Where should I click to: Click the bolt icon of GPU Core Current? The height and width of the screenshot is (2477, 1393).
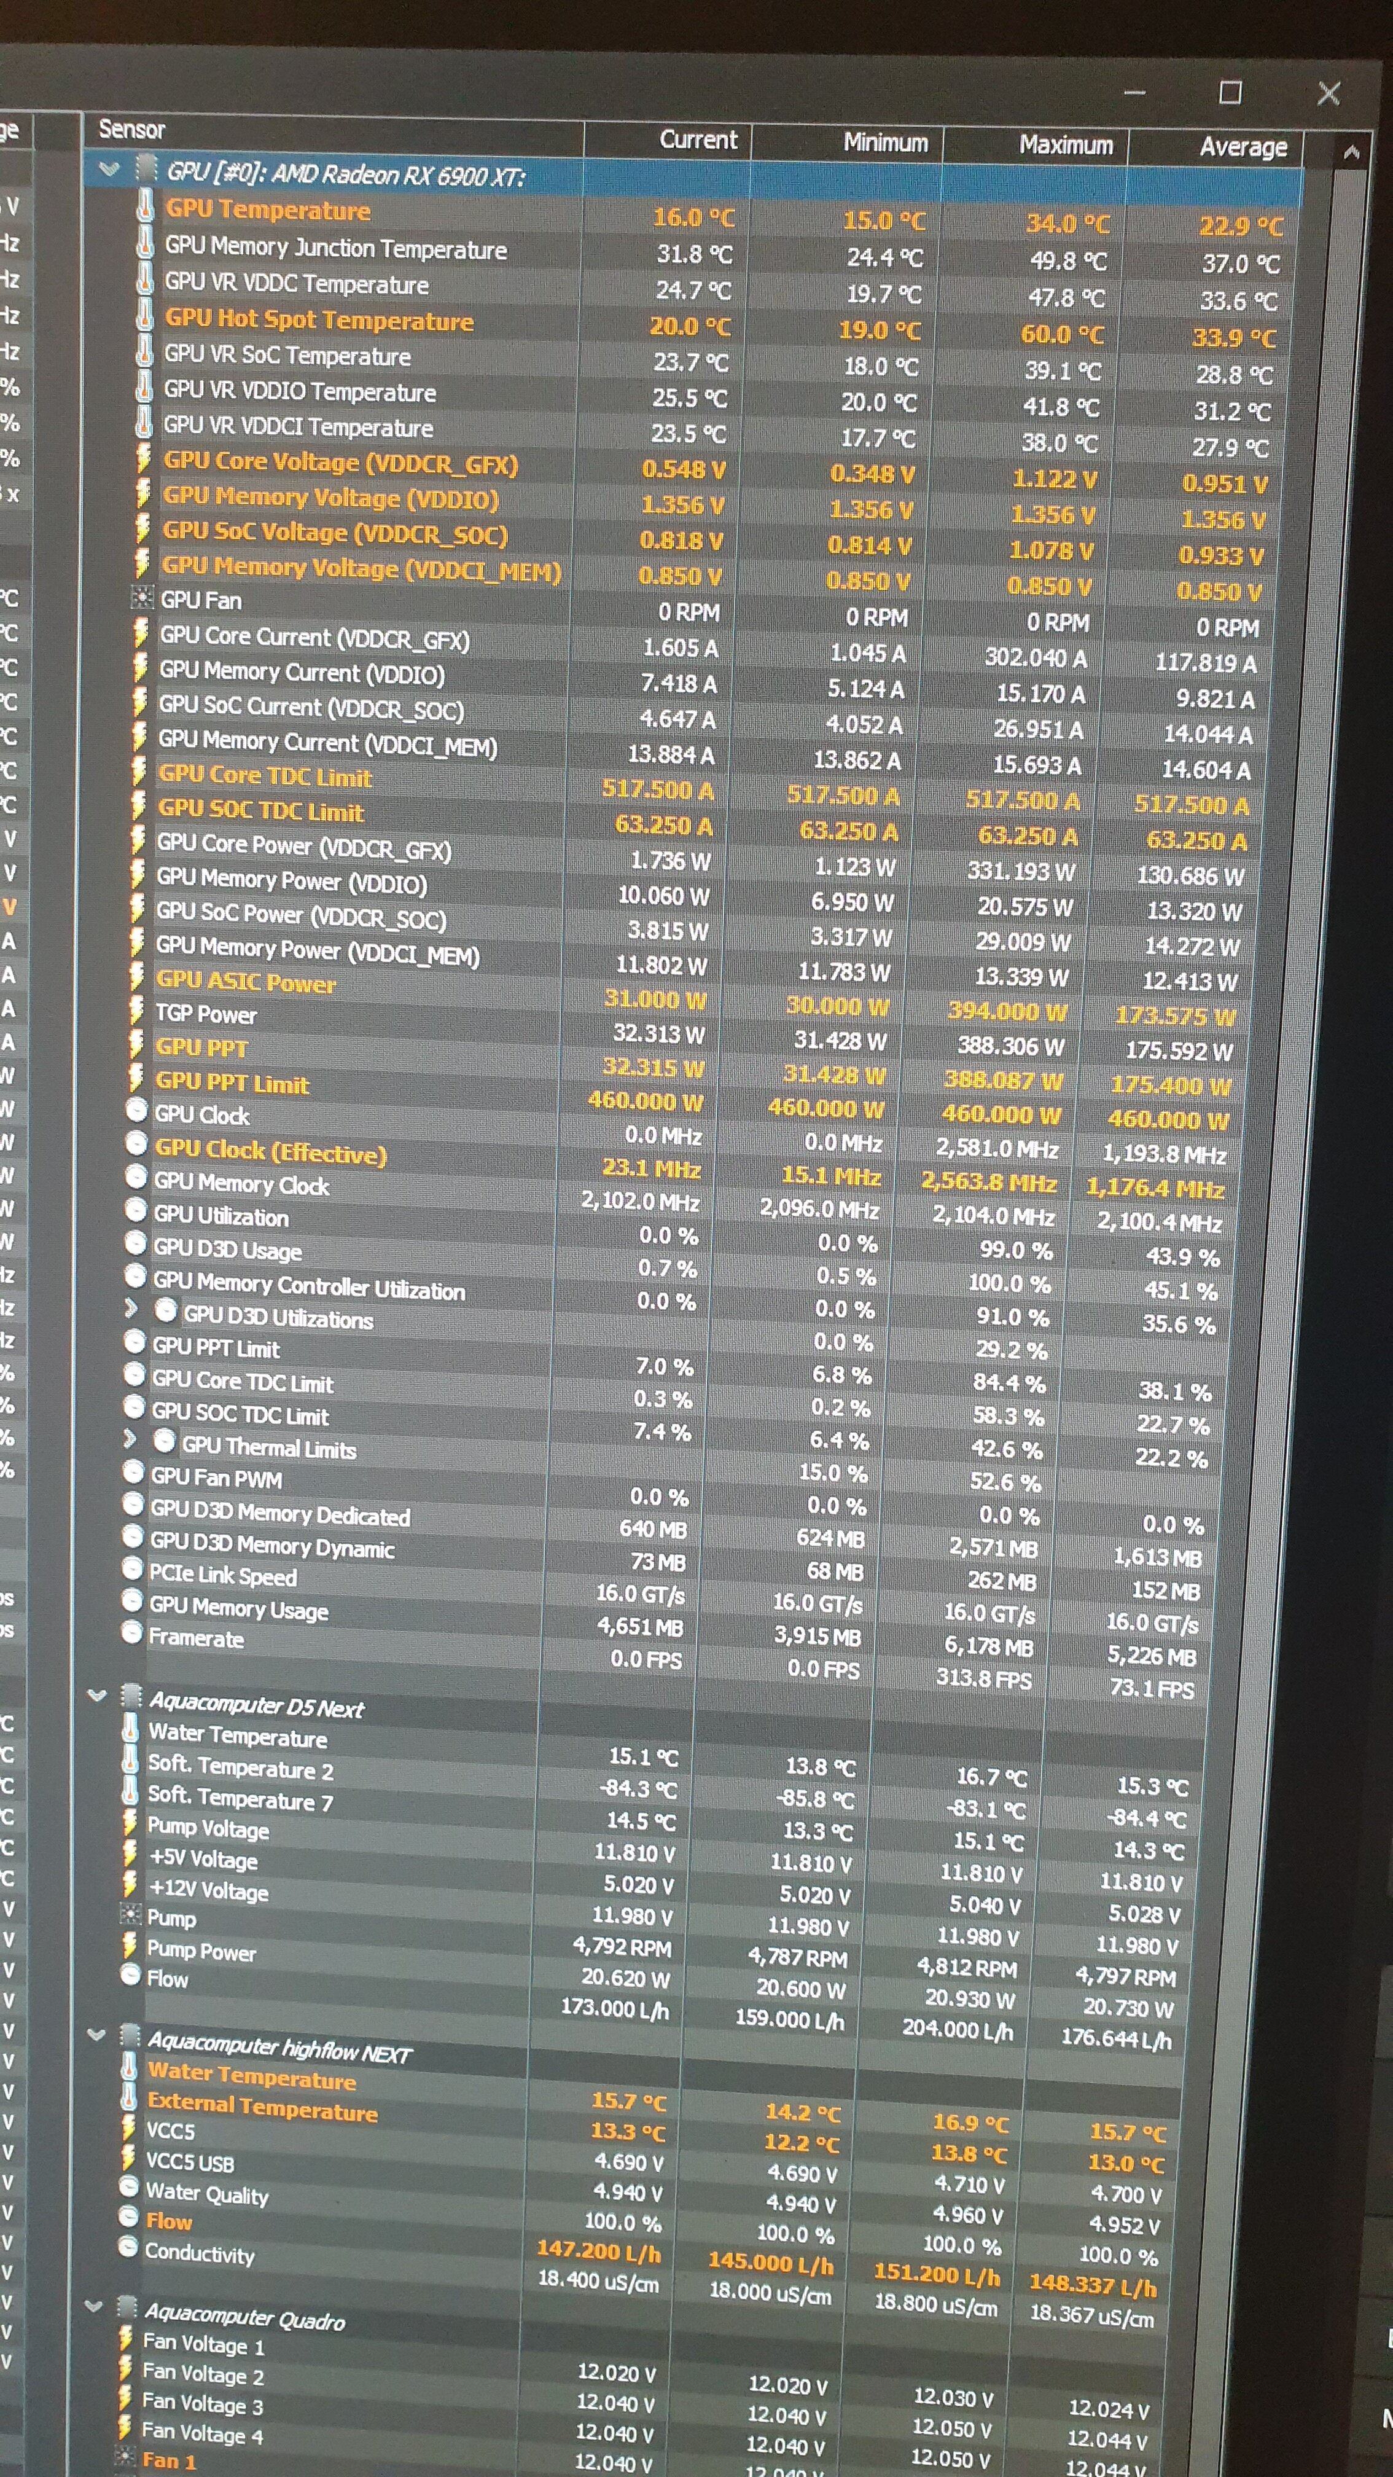141,633
